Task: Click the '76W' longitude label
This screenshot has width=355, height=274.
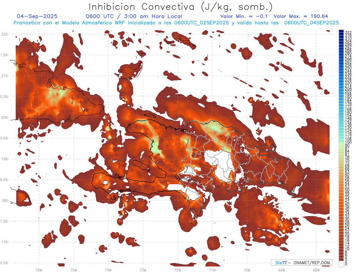Action: tap(39, 270)
